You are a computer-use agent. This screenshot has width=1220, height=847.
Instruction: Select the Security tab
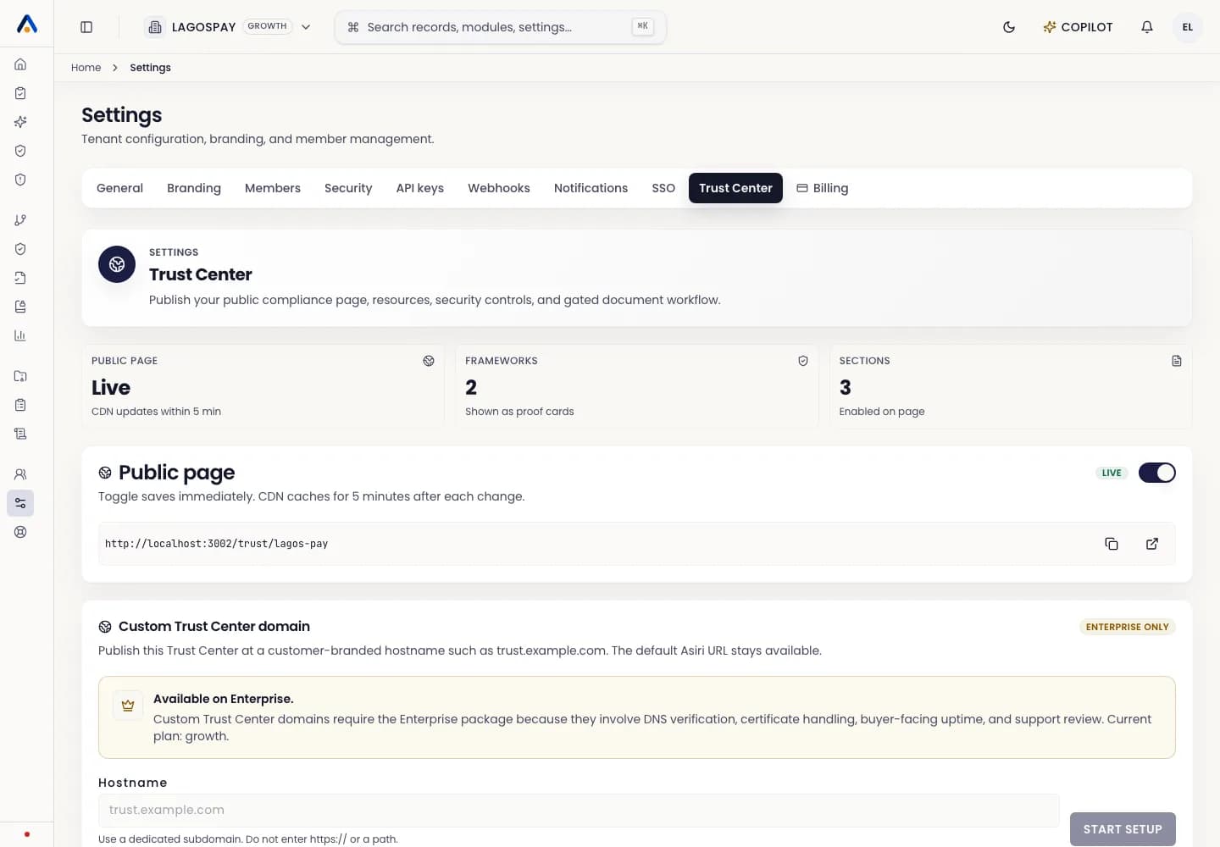348,188
